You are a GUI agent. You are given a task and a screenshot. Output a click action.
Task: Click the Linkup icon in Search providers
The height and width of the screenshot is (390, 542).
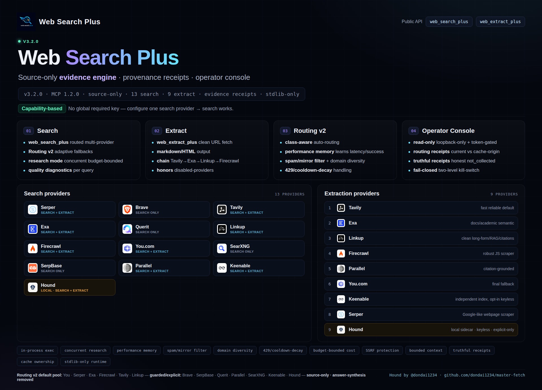pyautogui.click(x=222, y=229)
